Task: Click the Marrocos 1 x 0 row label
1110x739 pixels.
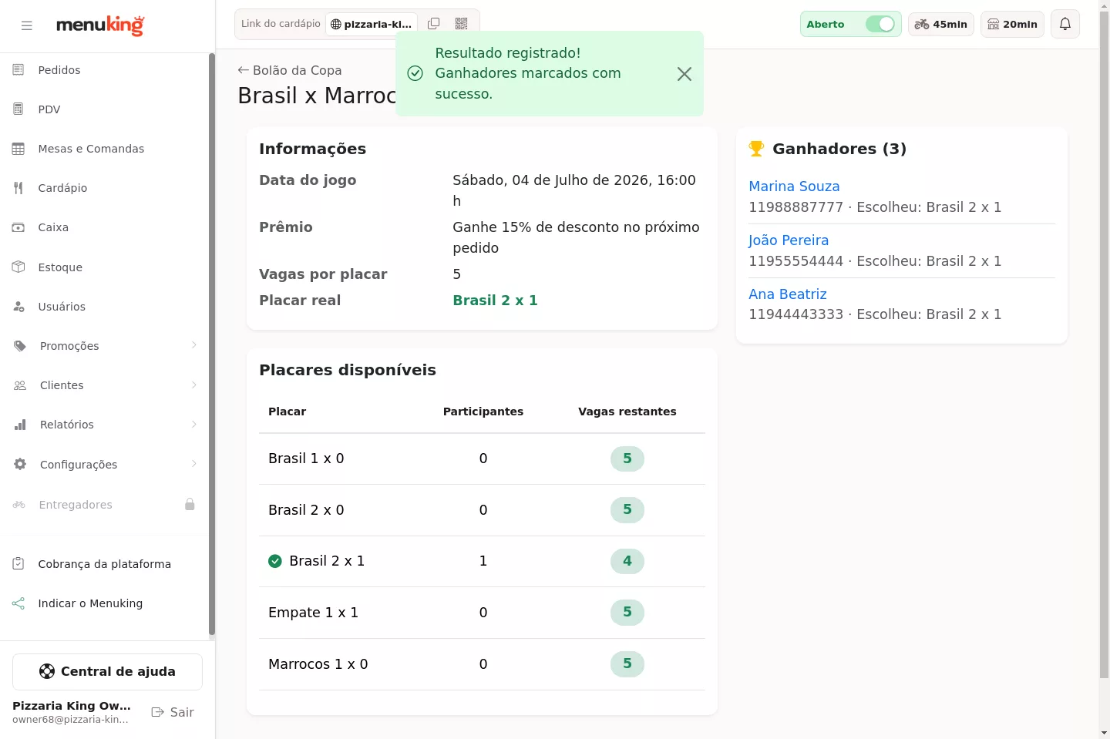Action: click(318, 664)
